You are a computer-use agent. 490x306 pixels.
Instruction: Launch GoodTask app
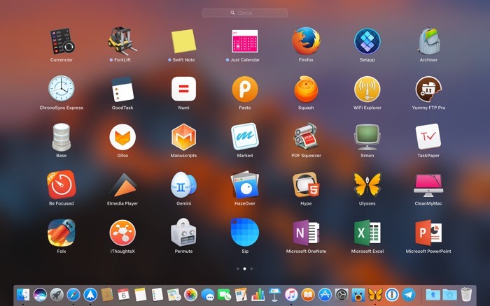click(x=122, y=89)
